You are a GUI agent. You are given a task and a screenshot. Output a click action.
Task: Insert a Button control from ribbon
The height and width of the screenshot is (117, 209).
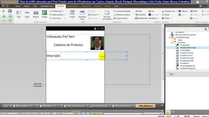[x=36, y=14]
